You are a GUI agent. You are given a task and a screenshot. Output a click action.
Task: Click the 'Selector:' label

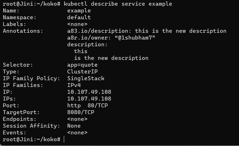[x=18, y=65]
